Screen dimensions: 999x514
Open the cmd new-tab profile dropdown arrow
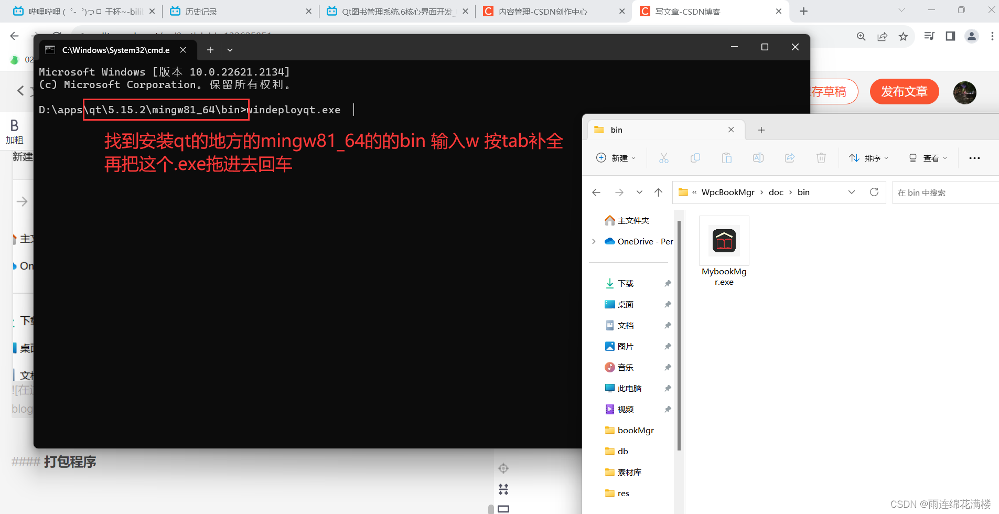click(x=230, y=50)
